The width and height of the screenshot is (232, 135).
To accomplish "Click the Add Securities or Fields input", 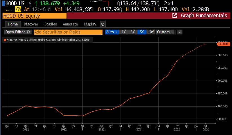I will (x=68, y=32).
